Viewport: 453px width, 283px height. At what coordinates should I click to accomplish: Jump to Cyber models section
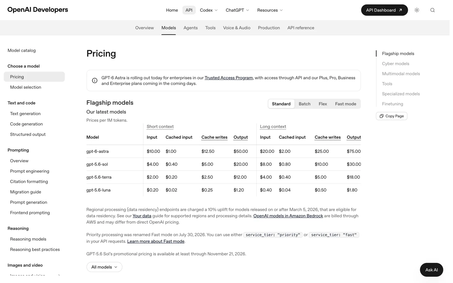click(396, 64)
